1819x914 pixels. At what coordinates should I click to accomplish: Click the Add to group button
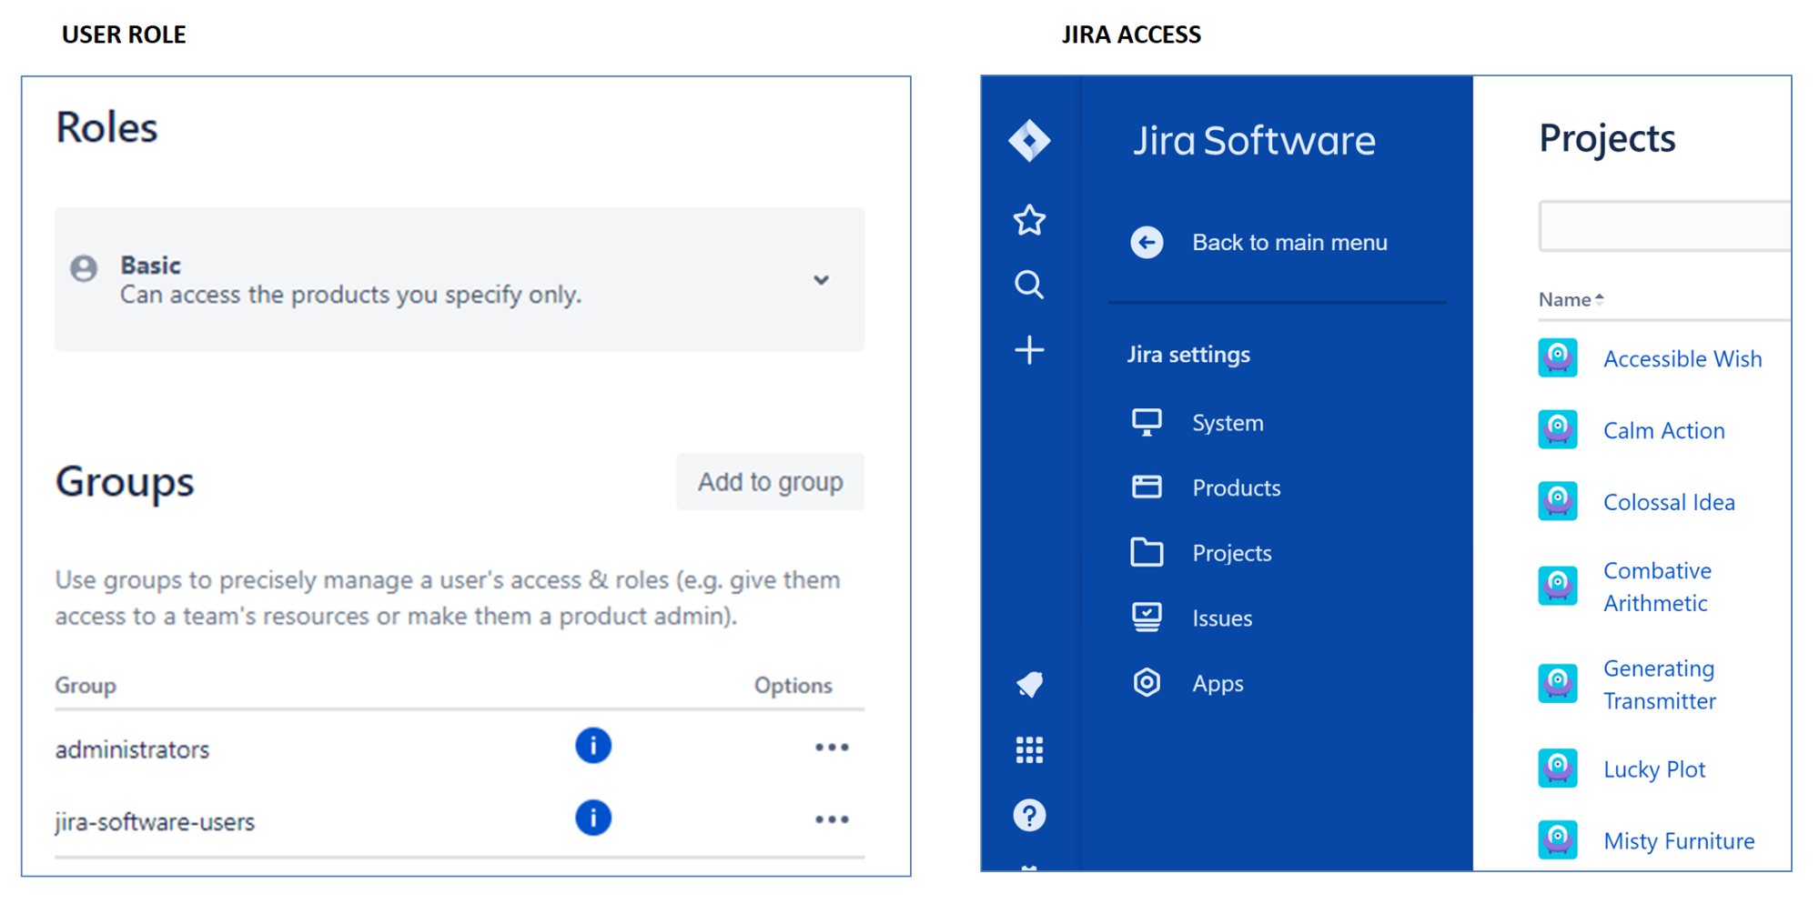coord(770,481)
